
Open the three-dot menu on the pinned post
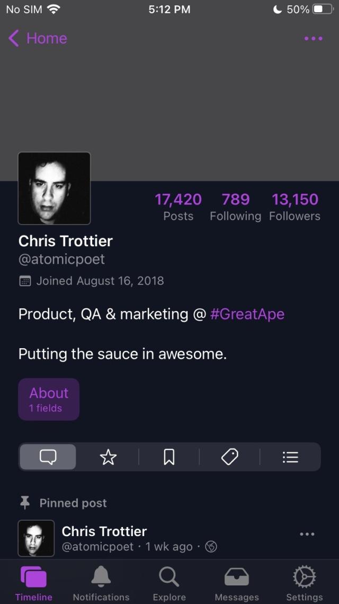306,534
